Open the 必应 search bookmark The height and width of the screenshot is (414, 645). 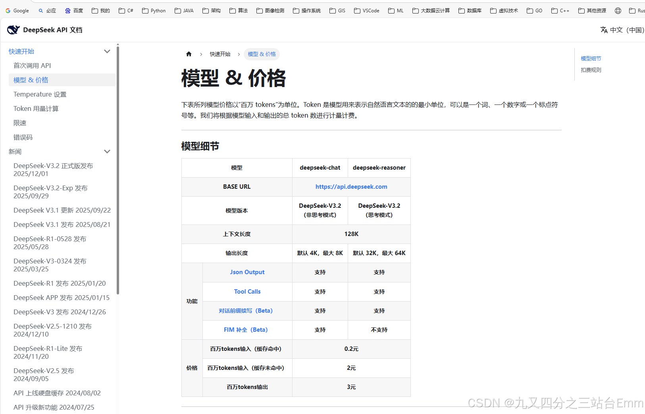pyautogui.click(x=47, y=11)
